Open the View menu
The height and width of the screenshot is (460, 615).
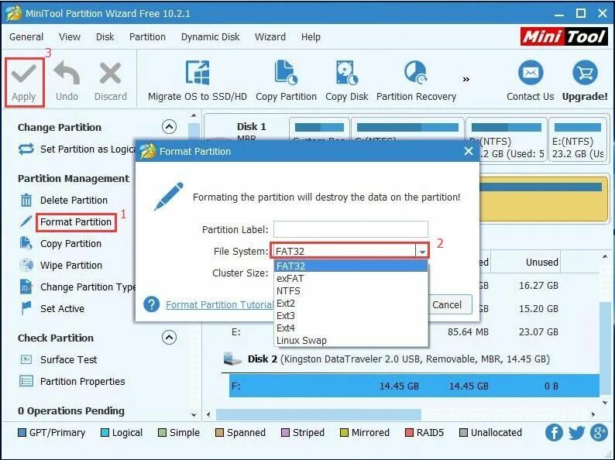pos(70,37)
